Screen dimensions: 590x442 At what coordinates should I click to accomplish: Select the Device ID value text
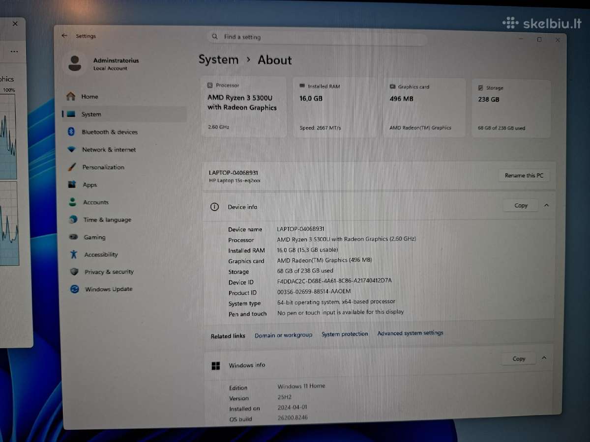point(334,281)
